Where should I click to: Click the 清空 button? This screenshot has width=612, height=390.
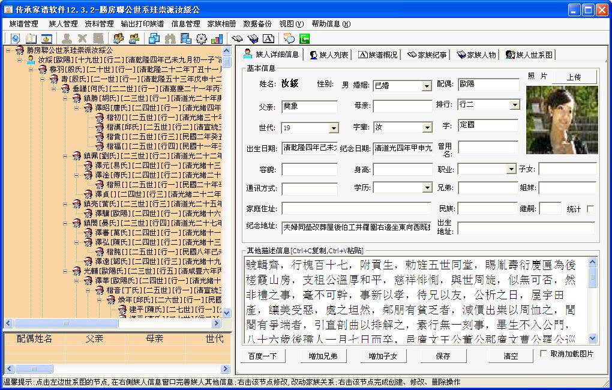(511, 356)
